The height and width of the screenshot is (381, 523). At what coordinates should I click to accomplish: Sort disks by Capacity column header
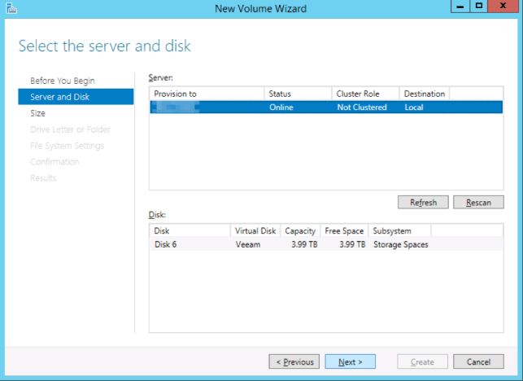(x=300, y=230)
